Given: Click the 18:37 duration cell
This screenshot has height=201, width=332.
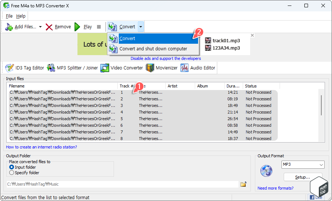Looking at the screenshot, I should (233, 139).
